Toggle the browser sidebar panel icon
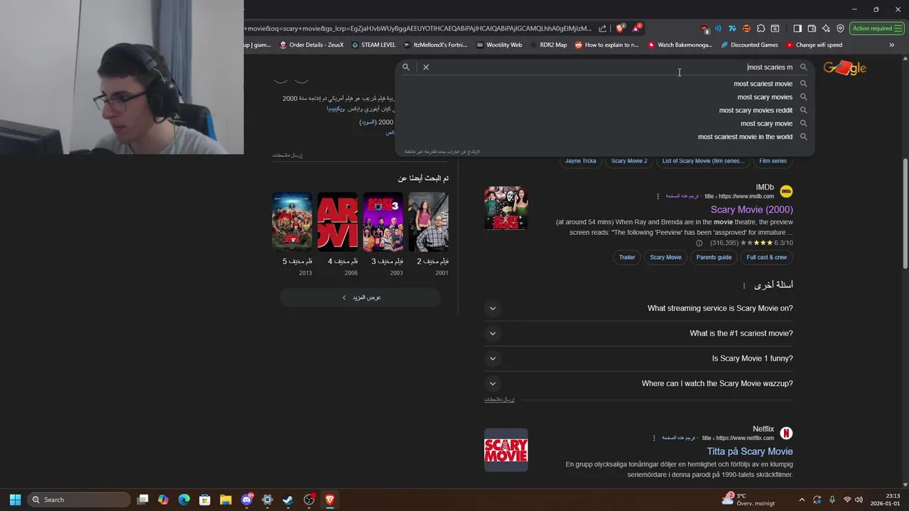909x511 pixels. 798,28
